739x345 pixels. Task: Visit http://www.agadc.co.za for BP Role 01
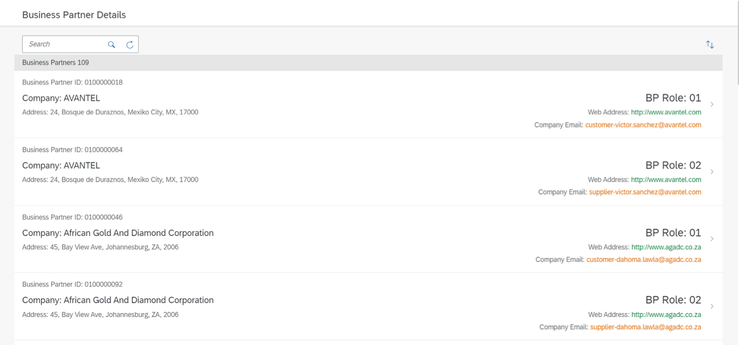[x=667, y=247]
